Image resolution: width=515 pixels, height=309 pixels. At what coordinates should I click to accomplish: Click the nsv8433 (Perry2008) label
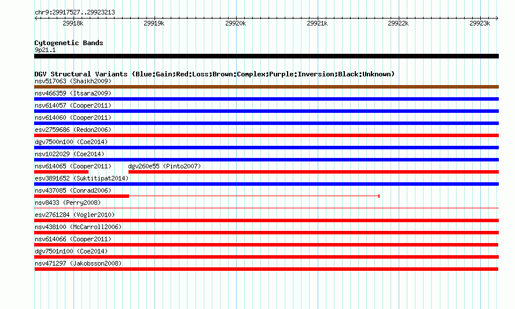[x=68, y=203]
